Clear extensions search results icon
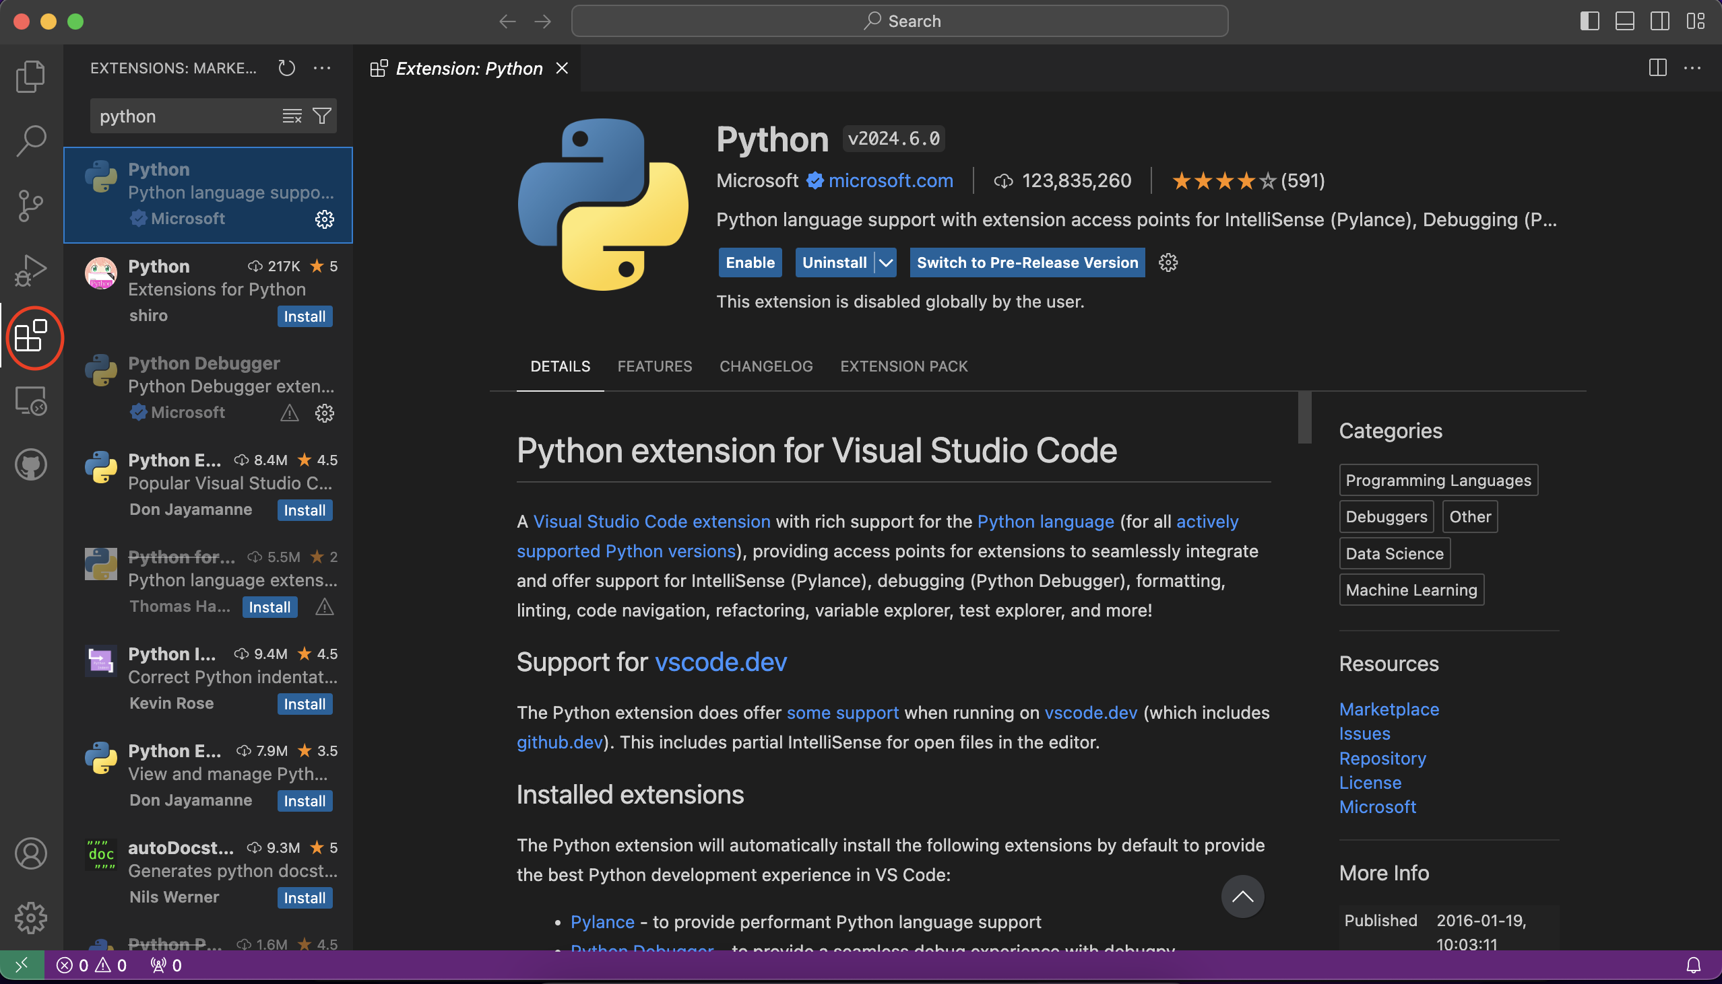Screen dimensions: 1722x984 coord(292,116)
